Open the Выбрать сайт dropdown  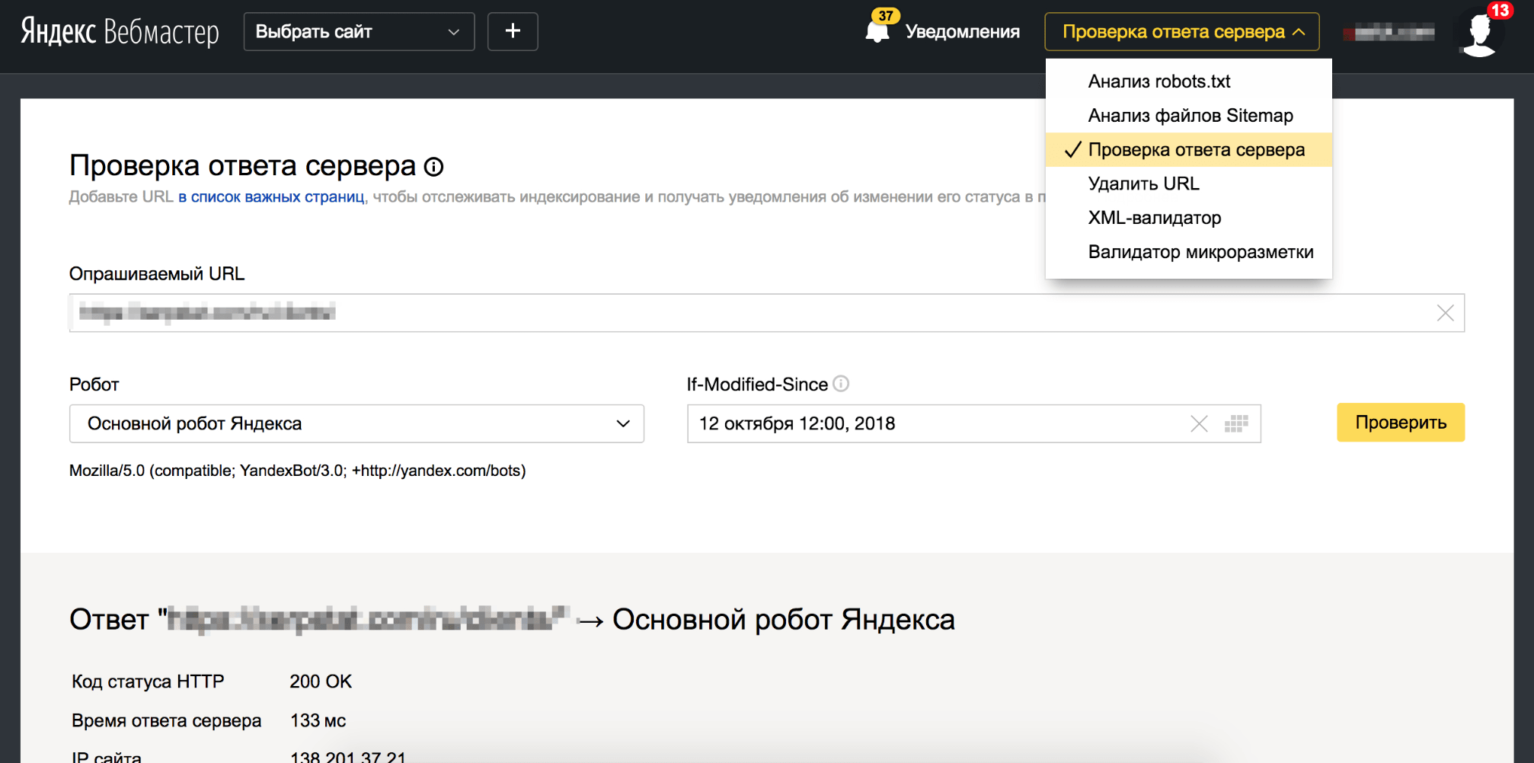[x=358, y=31]
